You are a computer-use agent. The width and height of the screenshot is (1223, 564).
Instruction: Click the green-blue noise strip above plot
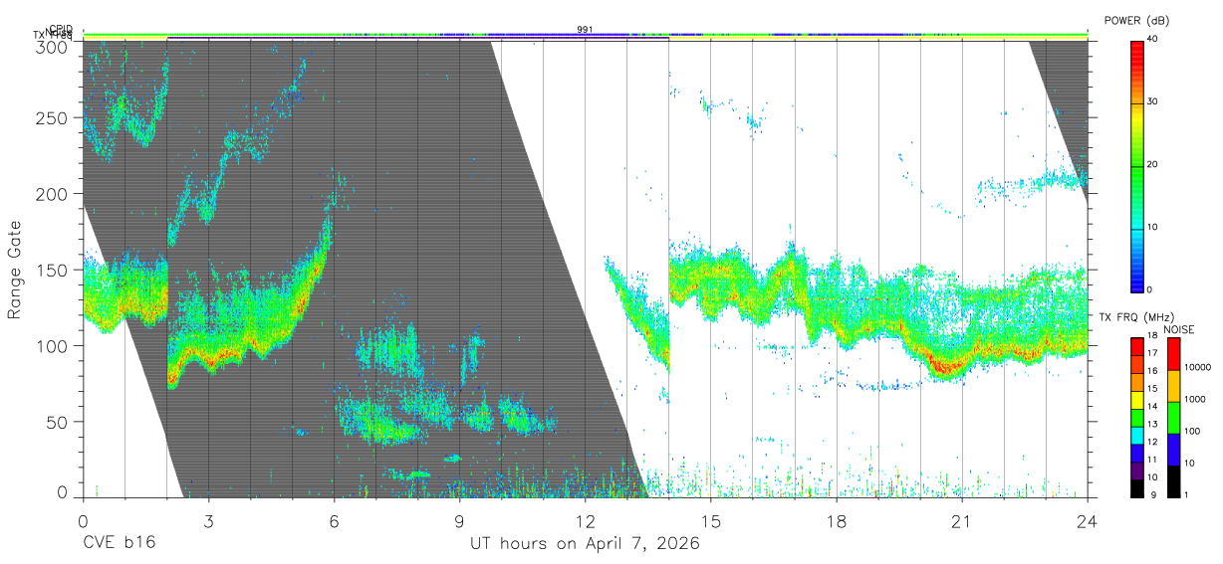tap(585, 35)
